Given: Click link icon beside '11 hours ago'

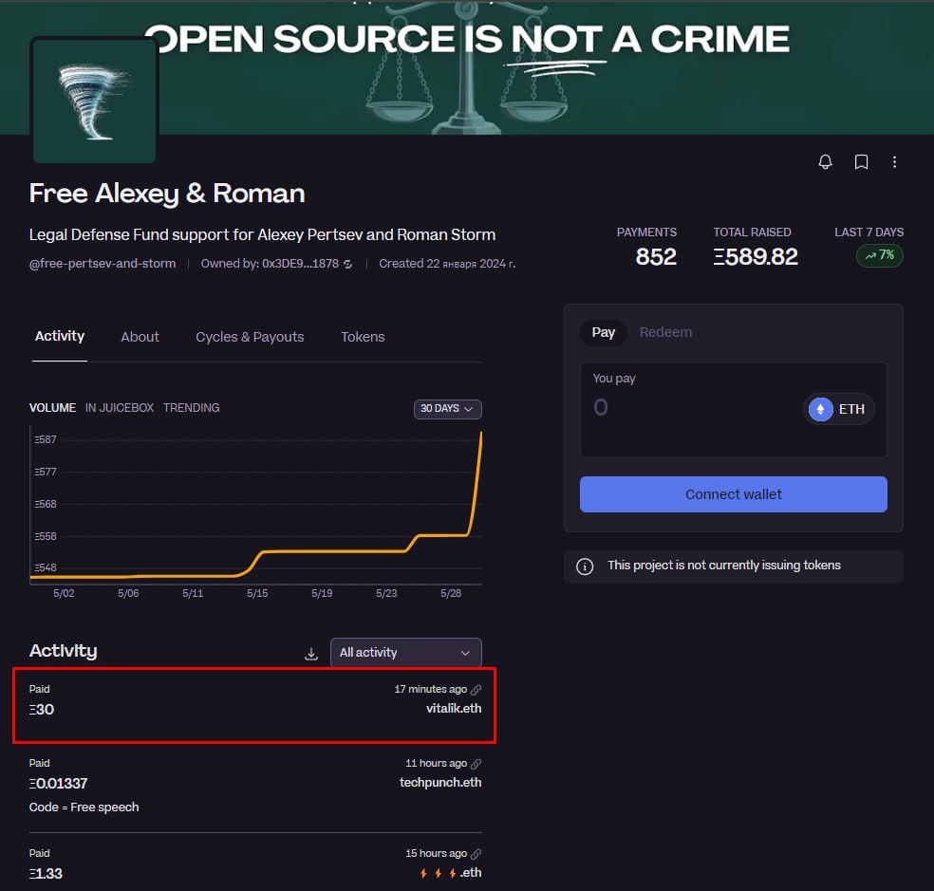Looking at the screenshot, I should 476,764.
